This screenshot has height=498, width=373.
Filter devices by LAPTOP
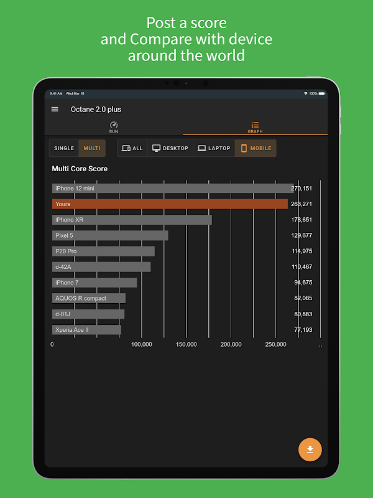[214, 148]
